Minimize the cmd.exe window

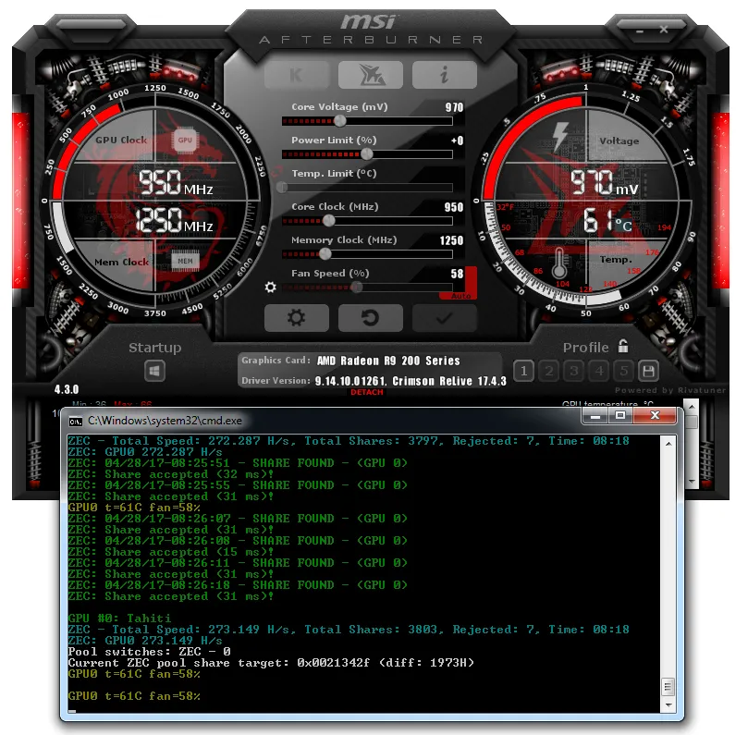click(595, 416)
